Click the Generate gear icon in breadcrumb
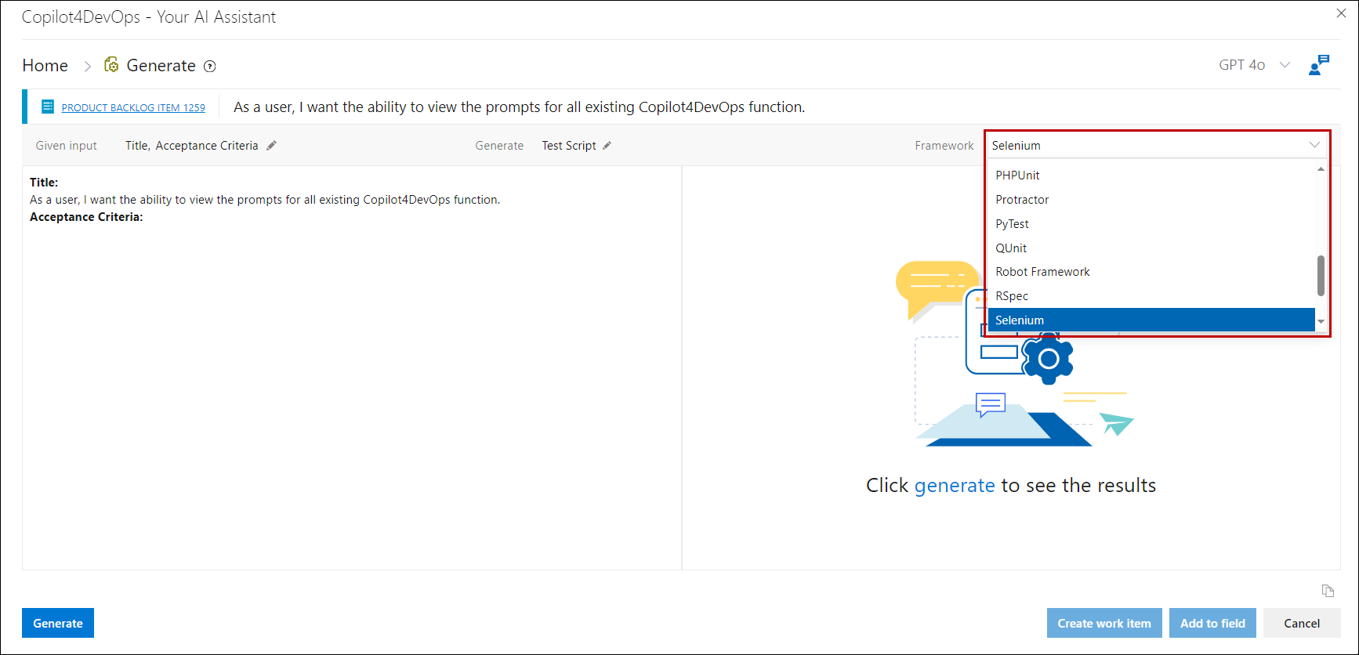This screenshot has height=655, width=1359. (x=111, y=65)
